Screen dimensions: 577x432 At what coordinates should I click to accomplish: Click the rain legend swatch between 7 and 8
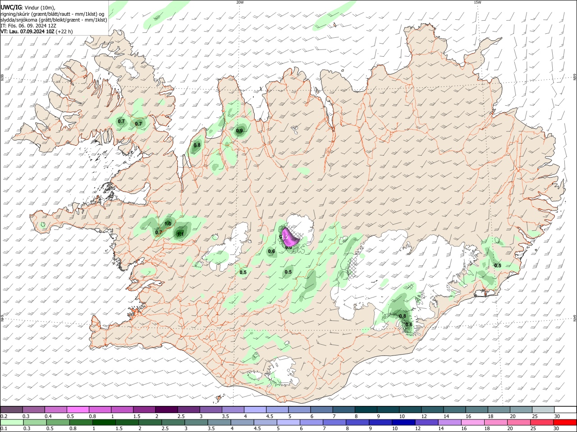point(334,422)
